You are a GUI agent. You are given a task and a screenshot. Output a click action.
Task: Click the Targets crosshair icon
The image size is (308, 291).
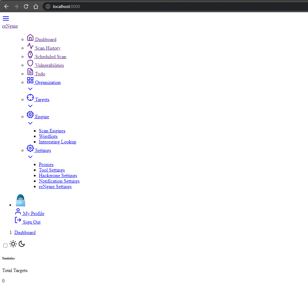click(x=30, y=97)
